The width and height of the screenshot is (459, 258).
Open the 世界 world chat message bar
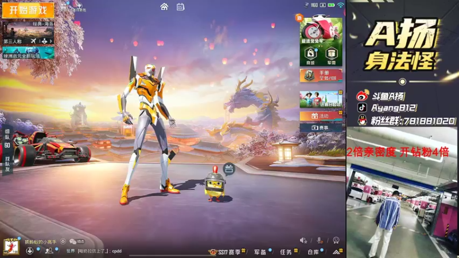94,251
